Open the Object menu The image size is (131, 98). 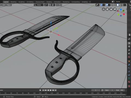coord(9,5)
